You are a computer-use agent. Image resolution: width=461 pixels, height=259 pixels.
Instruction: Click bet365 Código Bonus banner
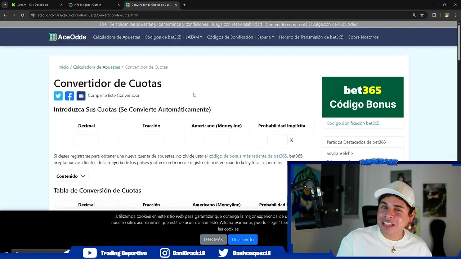pos(363,97)
